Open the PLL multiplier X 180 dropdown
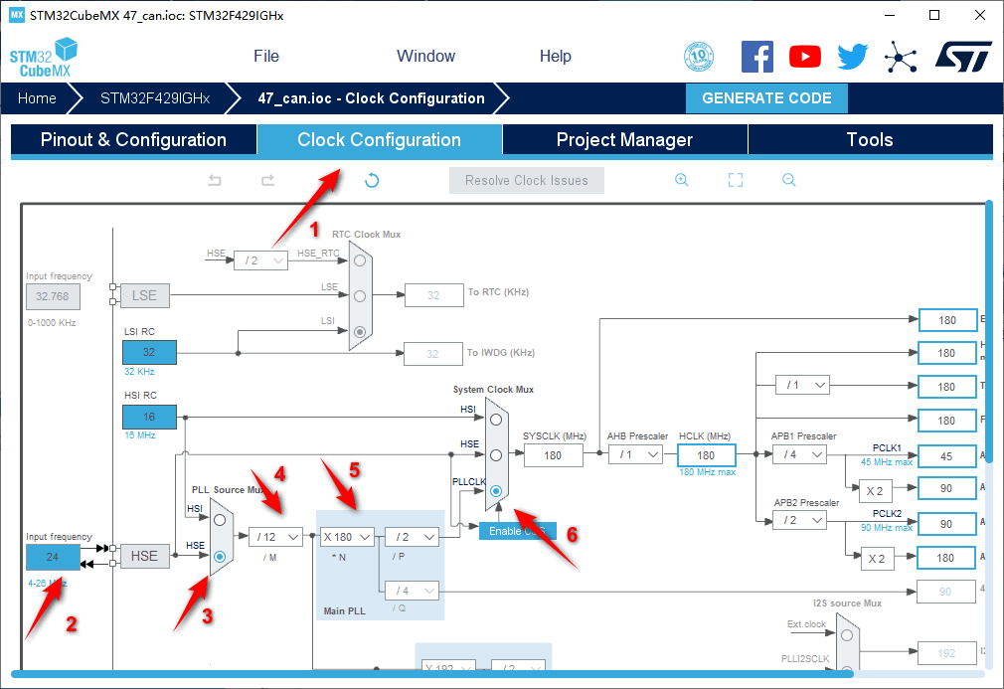This screenshot has width=1004, height=689. pos(346,536)
